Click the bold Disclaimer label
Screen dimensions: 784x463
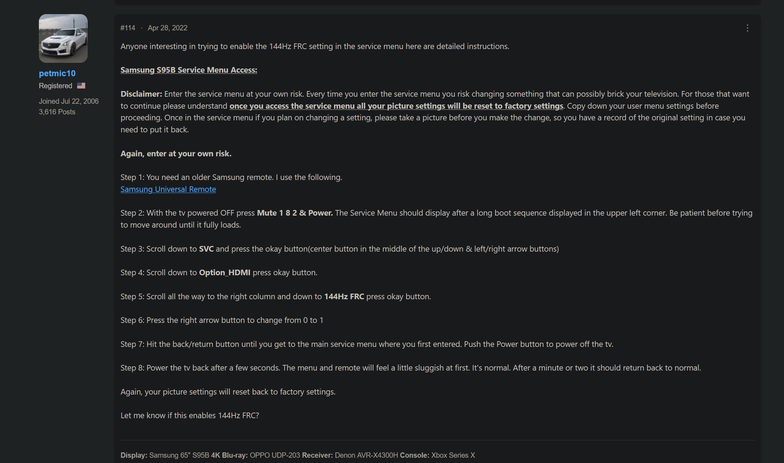coord(141,94)
